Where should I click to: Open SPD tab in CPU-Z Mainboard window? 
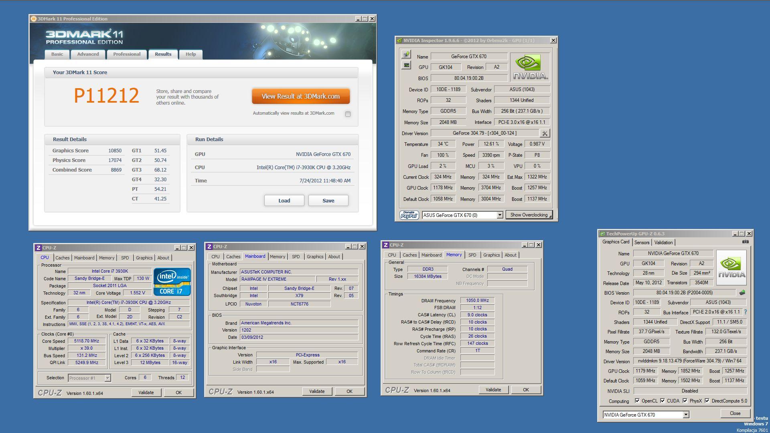coord(296,257)
